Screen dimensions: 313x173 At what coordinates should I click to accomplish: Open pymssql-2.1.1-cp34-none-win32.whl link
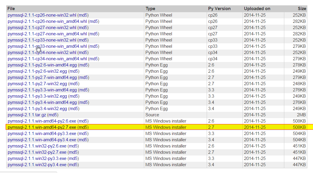[x=42, y=53]
